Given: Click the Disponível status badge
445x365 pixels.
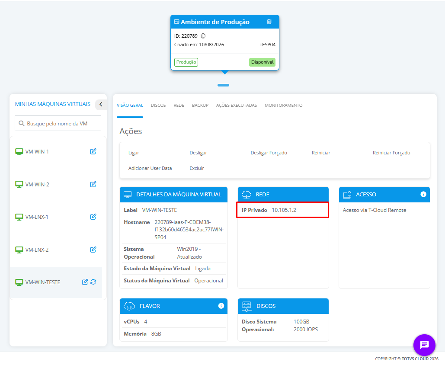Looking at the screenshot, I should tap(262, 62).
